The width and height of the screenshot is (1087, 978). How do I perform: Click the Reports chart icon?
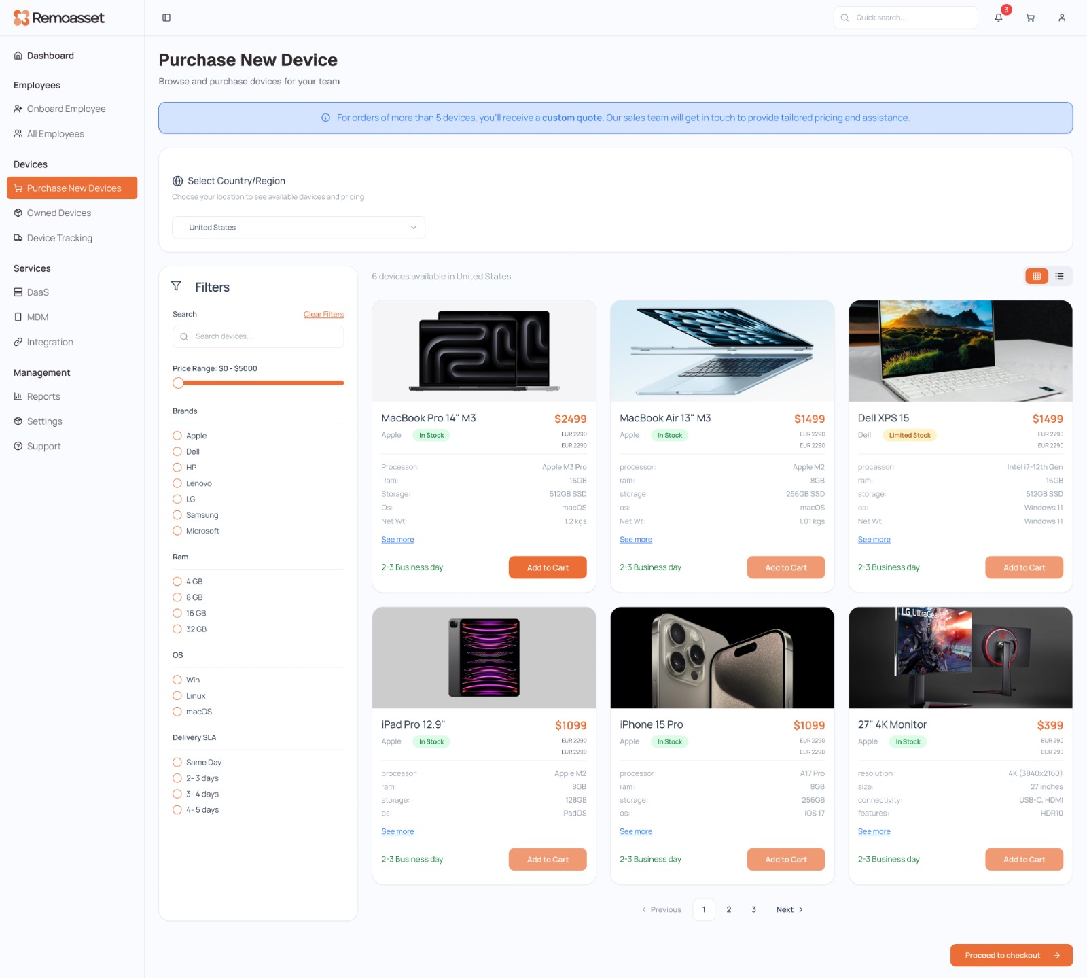click(18, 396)
